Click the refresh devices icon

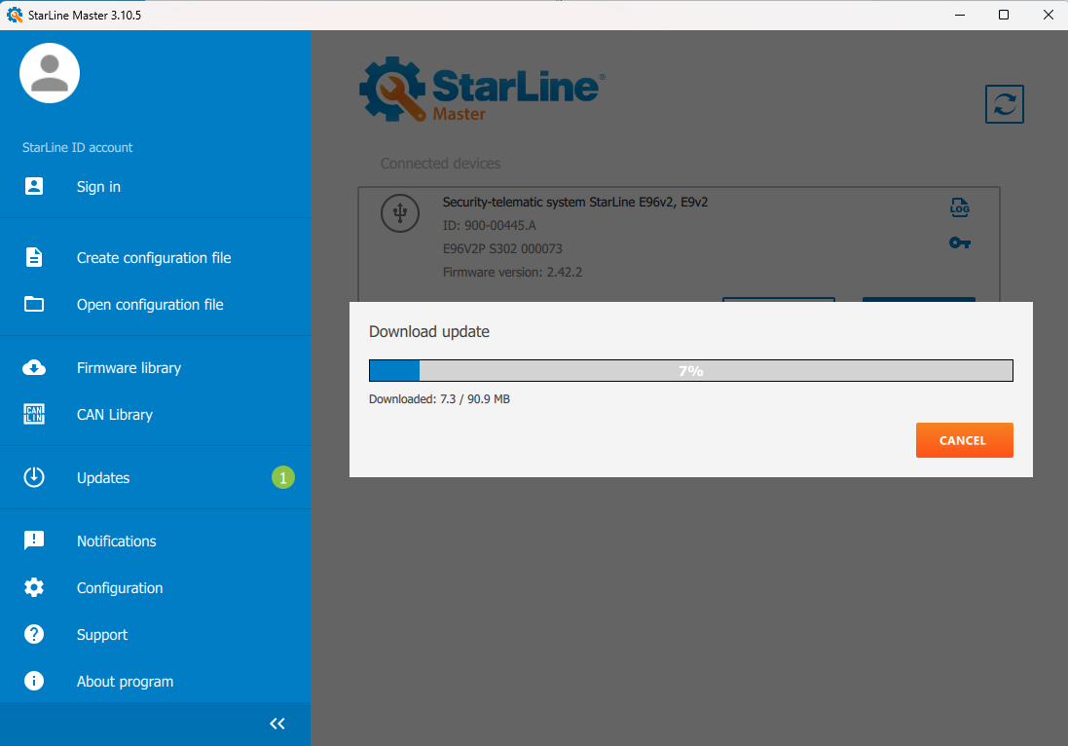pyautogui.click(x=1004, y=104)
